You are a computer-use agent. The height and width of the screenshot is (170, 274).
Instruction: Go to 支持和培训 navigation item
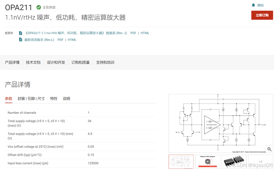coord(105,63)
